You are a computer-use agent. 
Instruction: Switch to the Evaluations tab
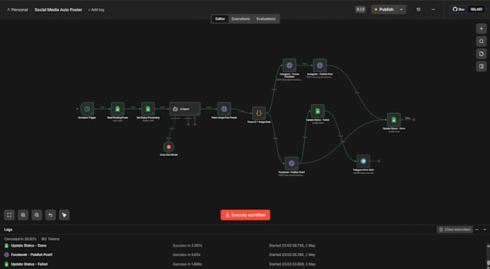click(x=266, y=19)
